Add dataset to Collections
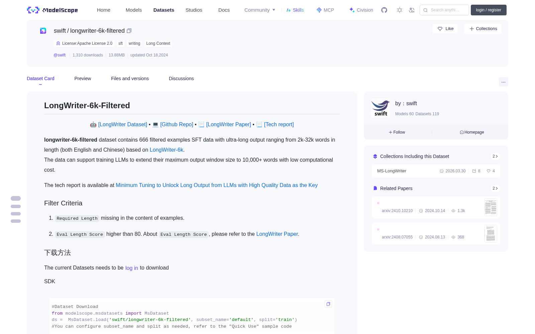535x334 pixels. coord(483,29)
